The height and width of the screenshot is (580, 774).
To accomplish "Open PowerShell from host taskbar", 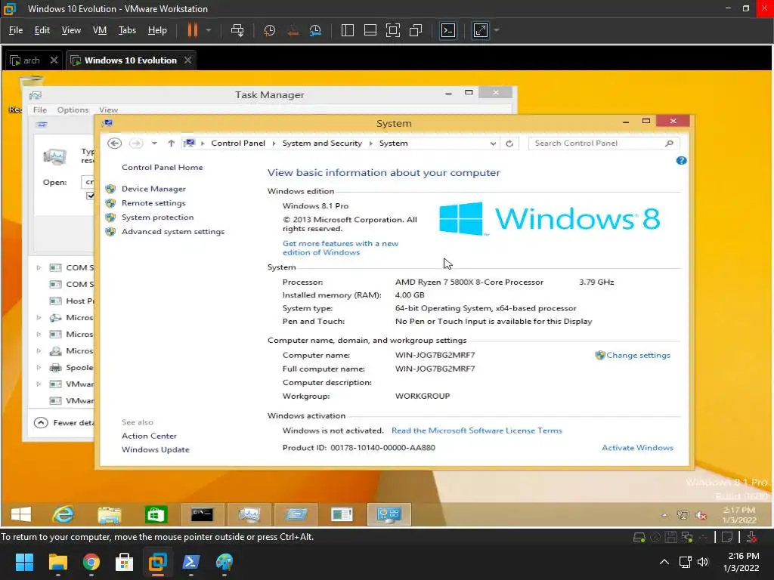I will pyautogui.click(x=191, y=562).
